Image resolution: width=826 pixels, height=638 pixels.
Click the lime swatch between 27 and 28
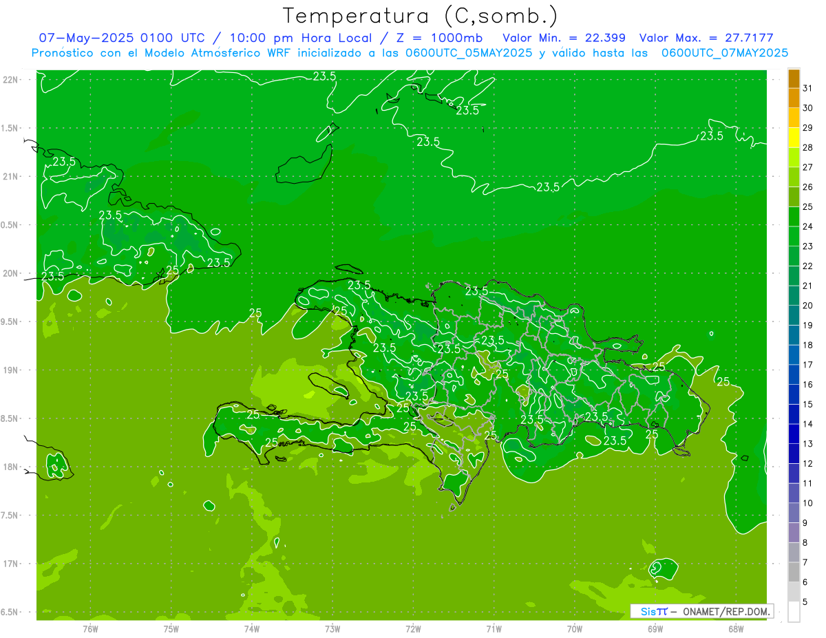[x=794, y=157]
